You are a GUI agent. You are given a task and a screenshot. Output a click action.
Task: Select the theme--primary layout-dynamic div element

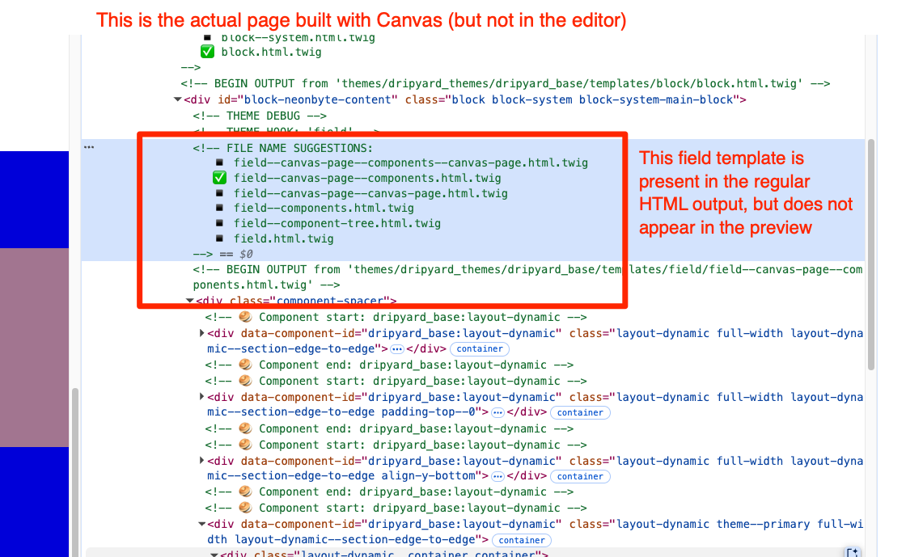[x=535, y=532]
